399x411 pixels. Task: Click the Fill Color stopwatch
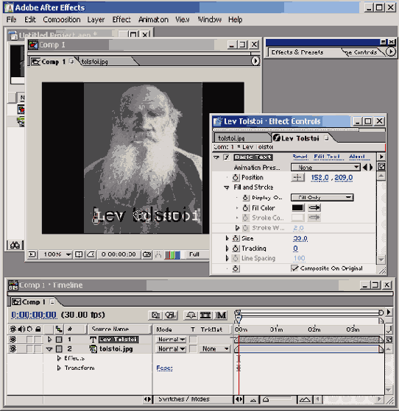tap(245, 208)
